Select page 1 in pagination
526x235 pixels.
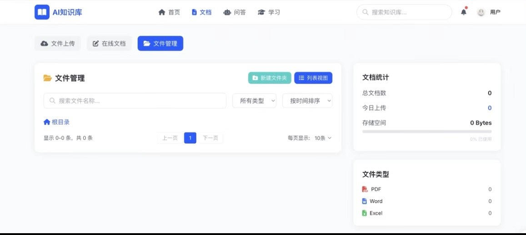click(190, 138)
